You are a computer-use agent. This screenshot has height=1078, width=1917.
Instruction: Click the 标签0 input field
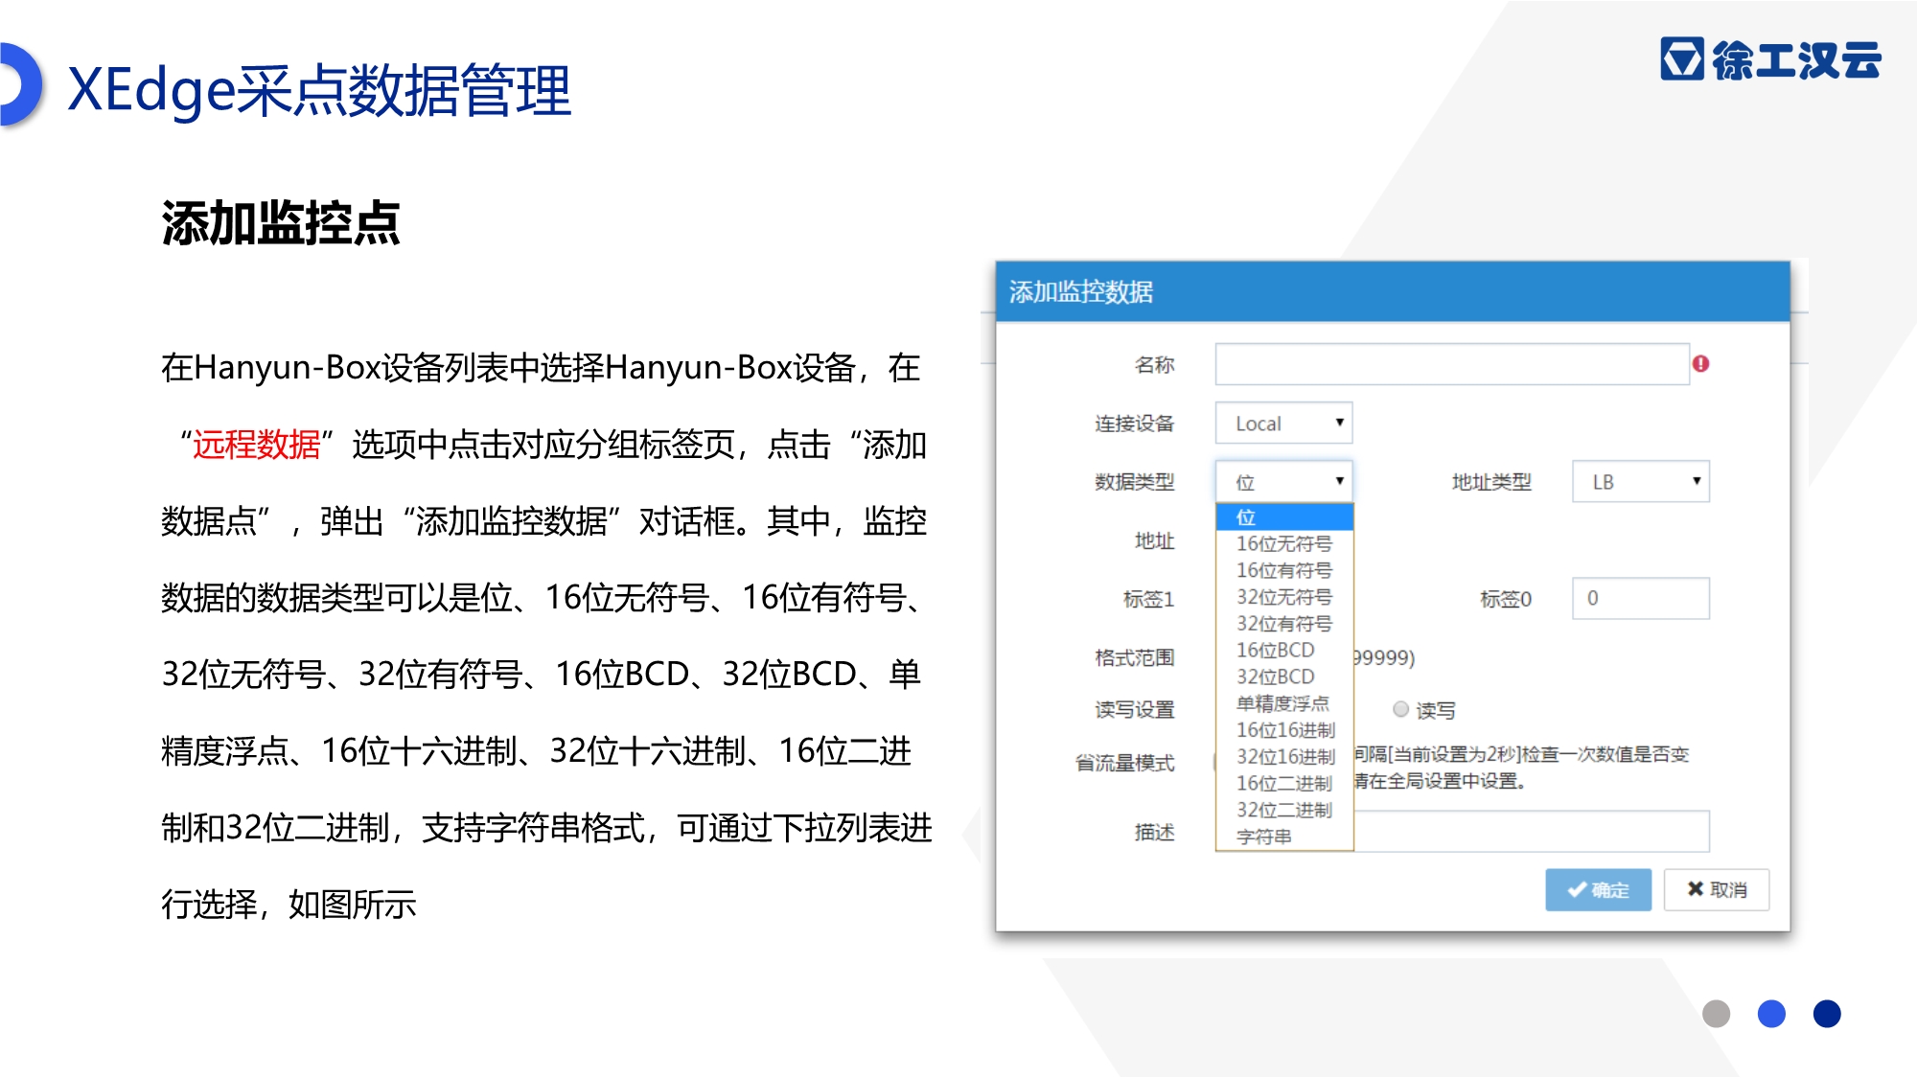tap(1640, 598)
